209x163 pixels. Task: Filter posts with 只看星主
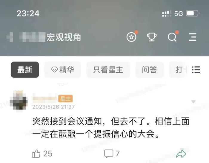(108, 70)
